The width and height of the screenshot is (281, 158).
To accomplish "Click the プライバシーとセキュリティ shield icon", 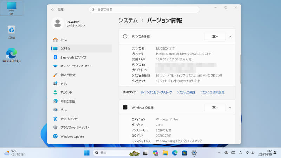I will coord(55,127).
